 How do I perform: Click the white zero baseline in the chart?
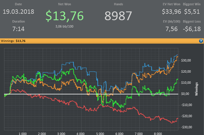91,94
